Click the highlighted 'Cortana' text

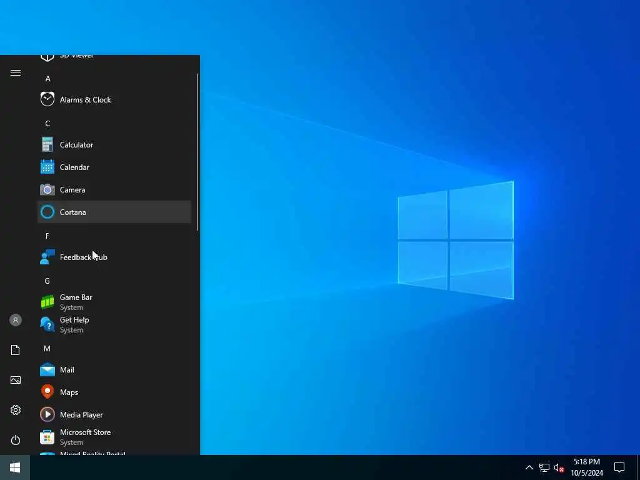72,212
